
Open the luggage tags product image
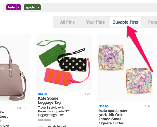pyautogui.click(x=64, y=62)
